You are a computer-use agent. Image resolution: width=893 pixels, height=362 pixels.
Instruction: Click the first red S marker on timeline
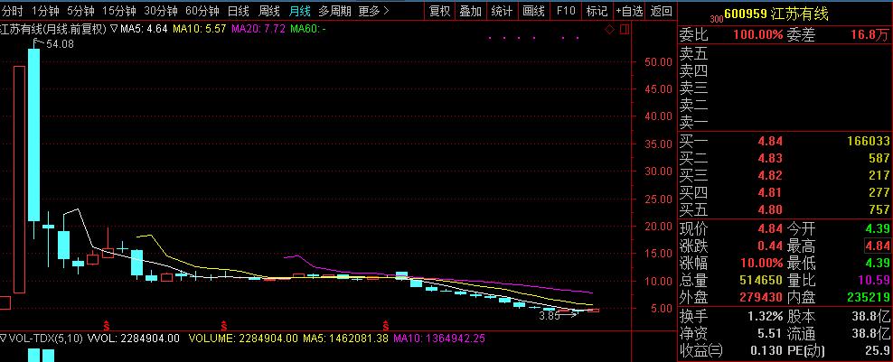point(108,323)
